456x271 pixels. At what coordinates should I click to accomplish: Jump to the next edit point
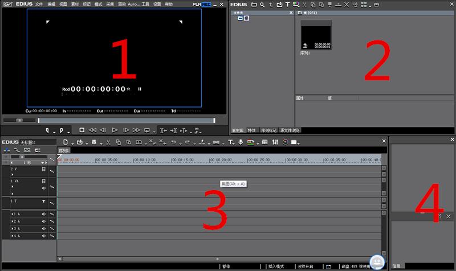click(174, 131)
